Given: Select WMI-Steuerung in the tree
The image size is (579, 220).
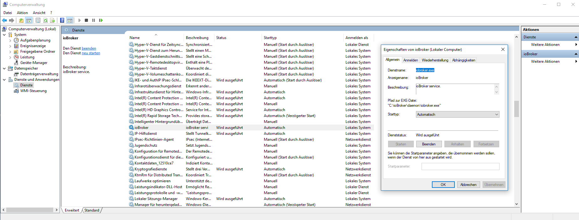Looking at the screenshot, I should pyautogui.click(x=33, y=91).
